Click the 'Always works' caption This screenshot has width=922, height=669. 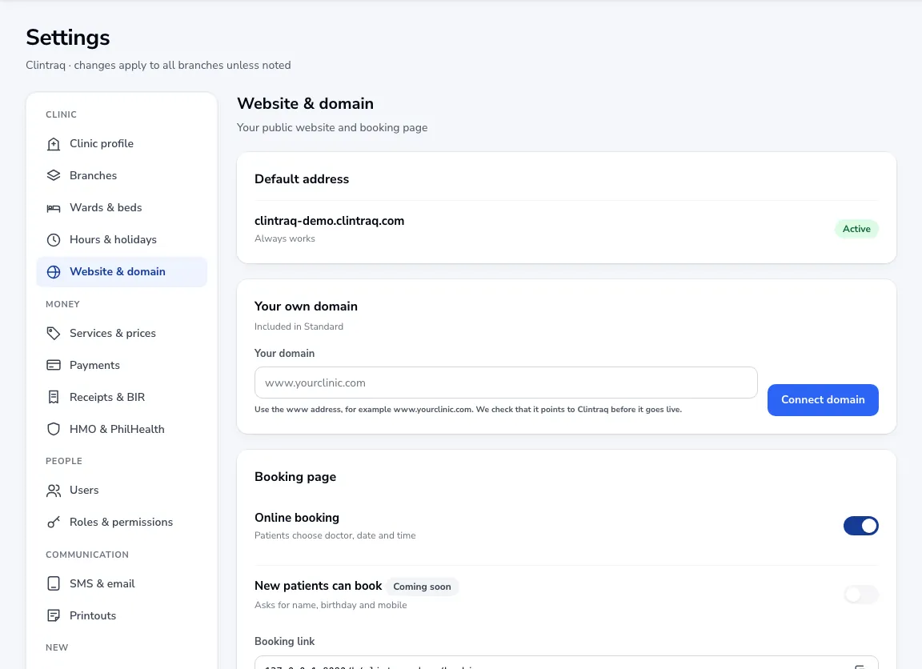click(285, 238)
